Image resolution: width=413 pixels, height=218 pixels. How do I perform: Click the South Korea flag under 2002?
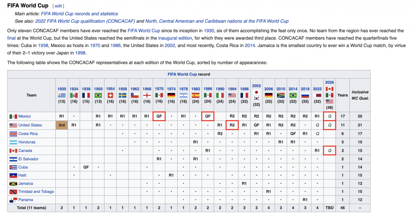(256, 98)
